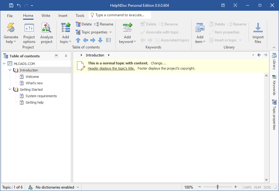Click the navigate back arrow in editor header

[259, 55]
